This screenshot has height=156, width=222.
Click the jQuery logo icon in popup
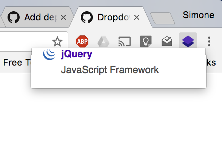49,54
